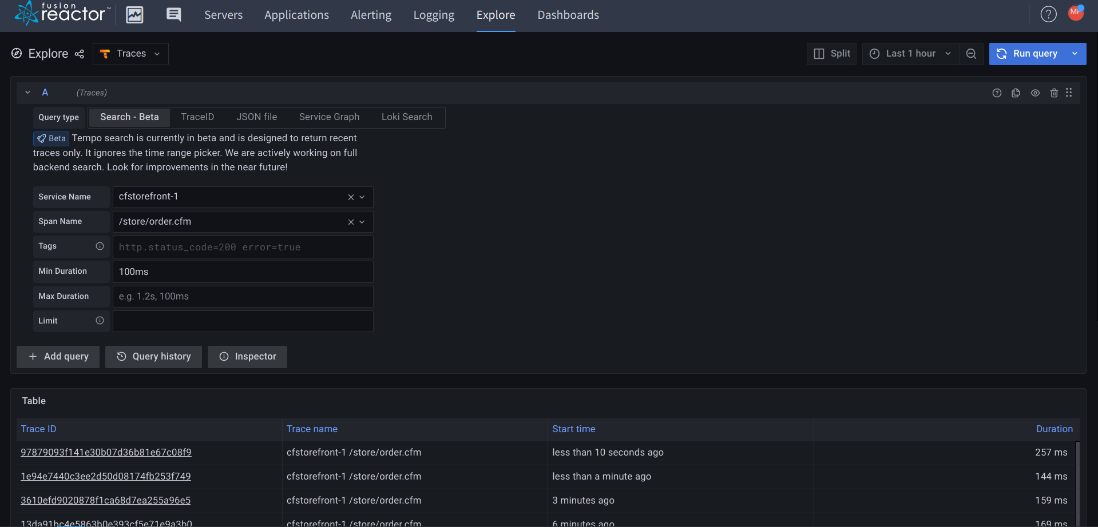The image size is (1098, 527).
Task: Open the metrics chart icon in the navbar
Action: click(x=134, y=14)
